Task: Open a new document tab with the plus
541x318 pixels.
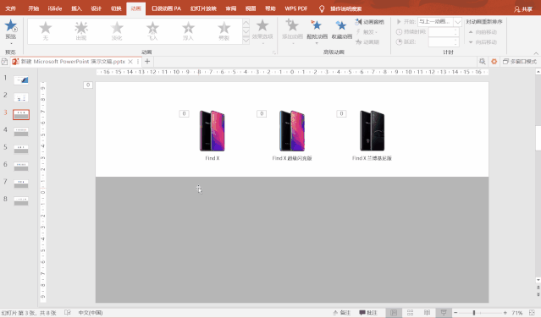Action: tap(147, 62)
